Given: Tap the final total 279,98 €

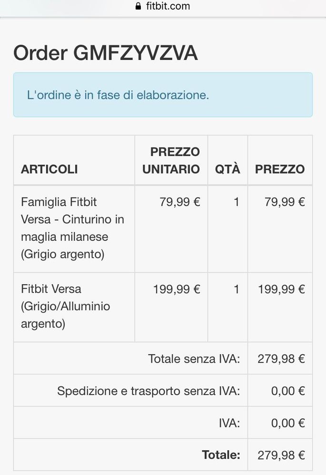Looking at the screenshot, I should pos(281,455).
